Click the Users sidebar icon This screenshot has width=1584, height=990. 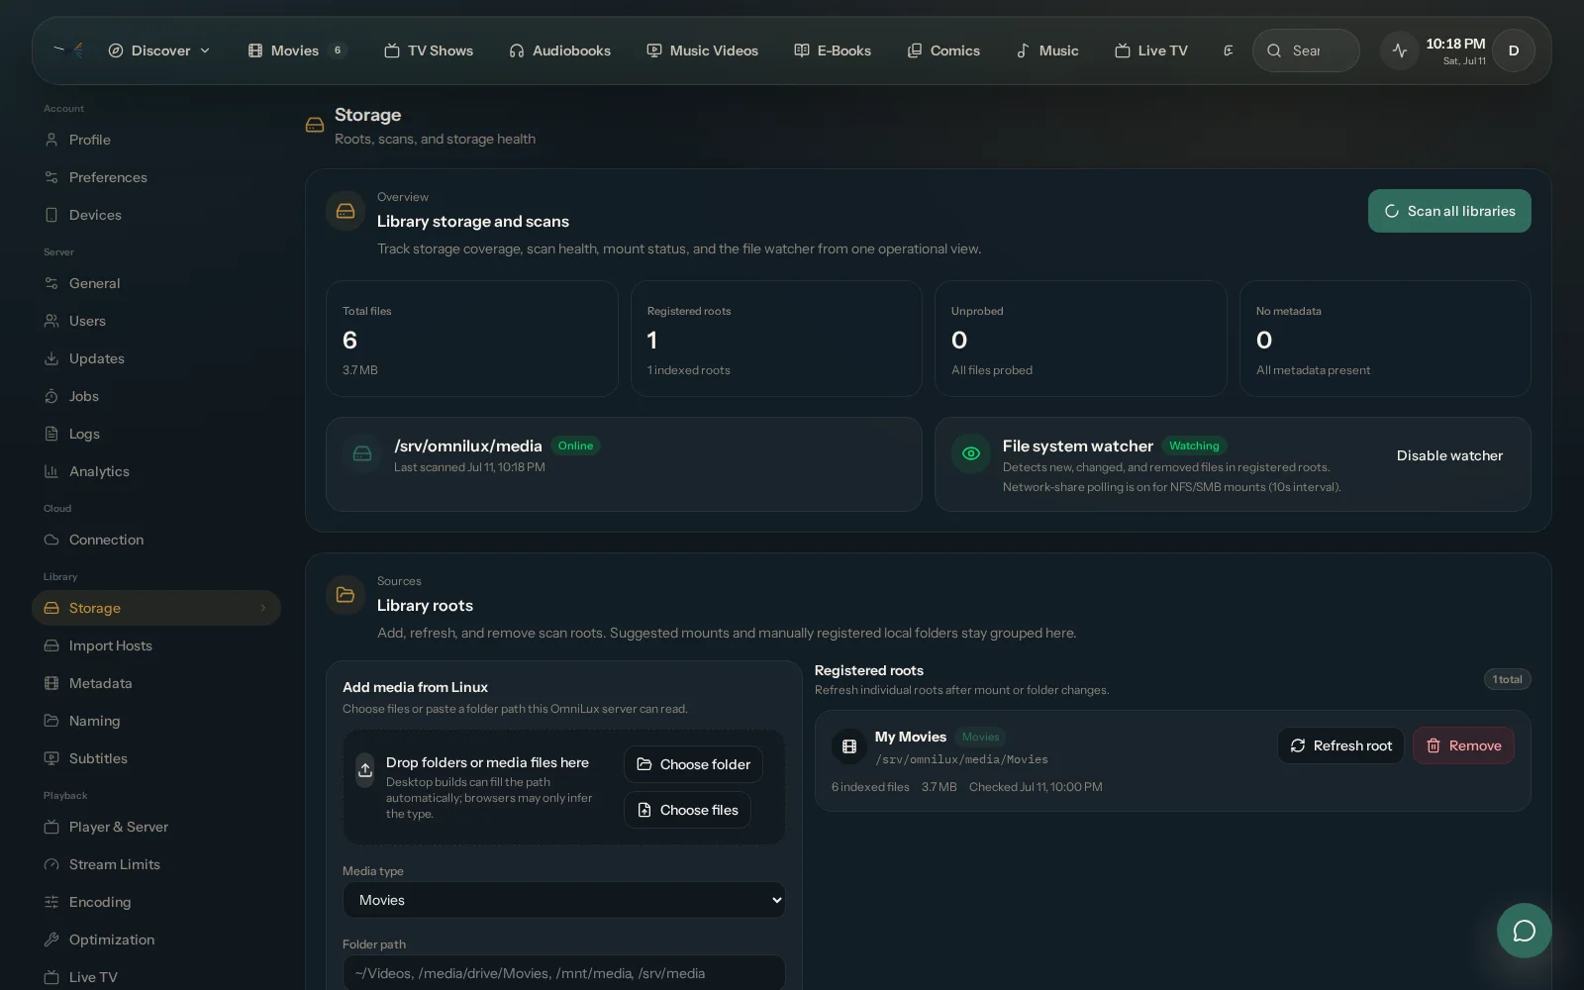click(x=51, y=321)
